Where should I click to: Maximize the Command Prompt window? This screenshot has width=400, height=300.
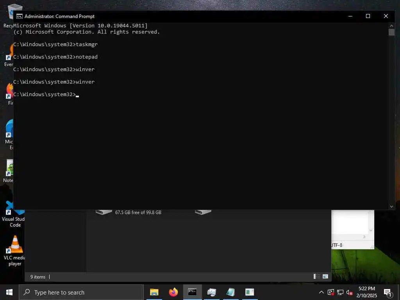click(368, 16)
